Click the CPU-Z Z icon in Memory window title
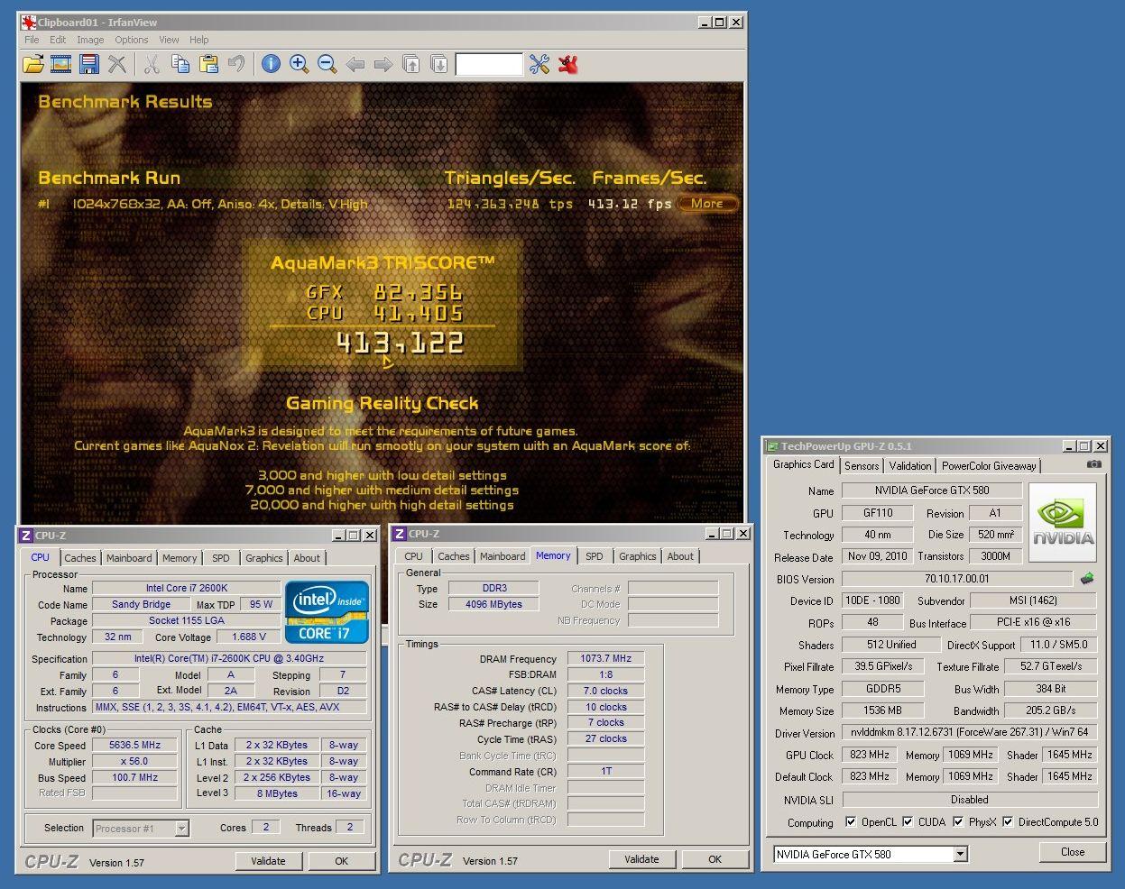 pos(400,534)
